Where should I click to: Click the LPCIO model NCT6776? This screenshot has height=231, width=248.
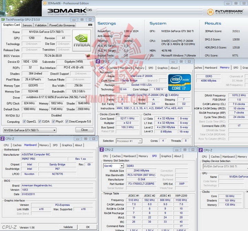(x=57, y=174)
